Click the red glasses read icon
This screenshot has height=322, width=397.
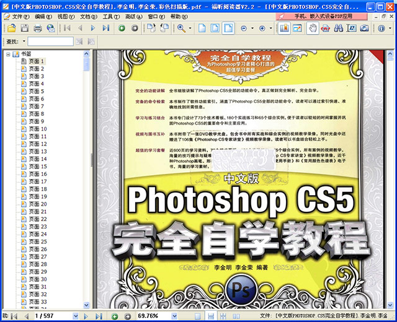point(326,28)
